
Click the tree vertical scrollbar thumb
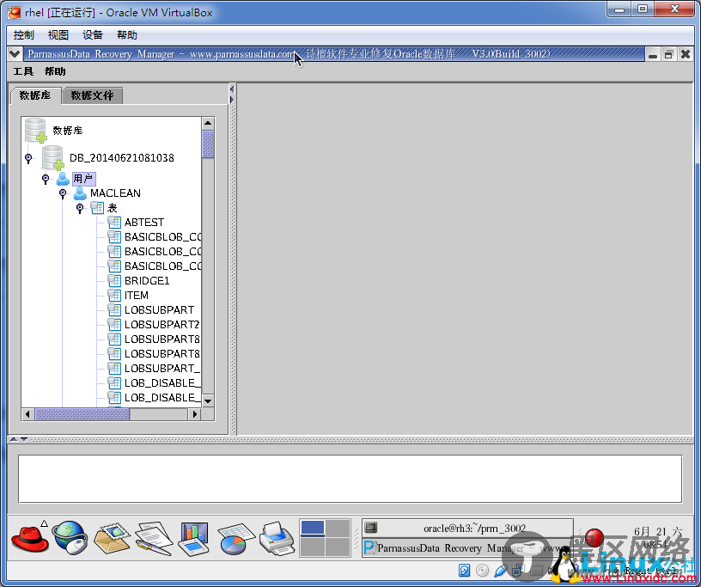208,144
